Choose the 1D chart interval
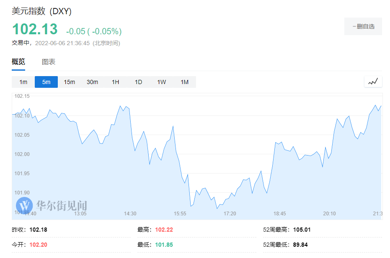Image resolution: width=390 pixels, height=258 pixels. (x=138, y=82)
